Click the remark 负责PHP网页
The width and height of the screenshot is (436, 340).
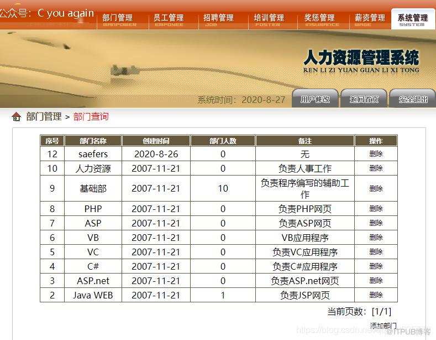point(305,209)
